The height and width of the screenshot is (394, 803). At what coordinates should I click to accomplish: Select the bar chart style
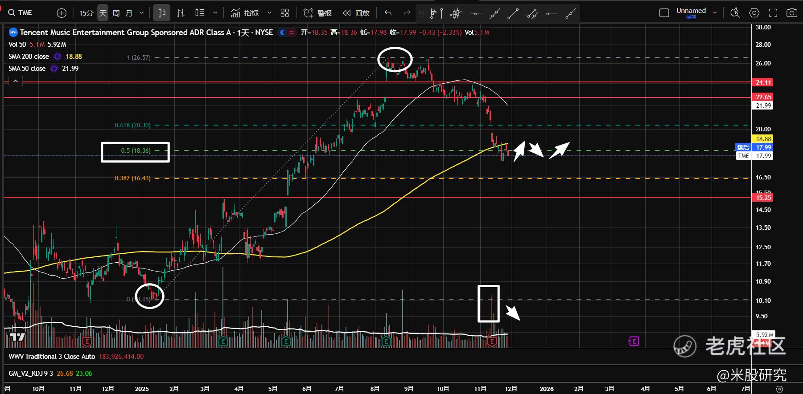(x=181, y=13)
